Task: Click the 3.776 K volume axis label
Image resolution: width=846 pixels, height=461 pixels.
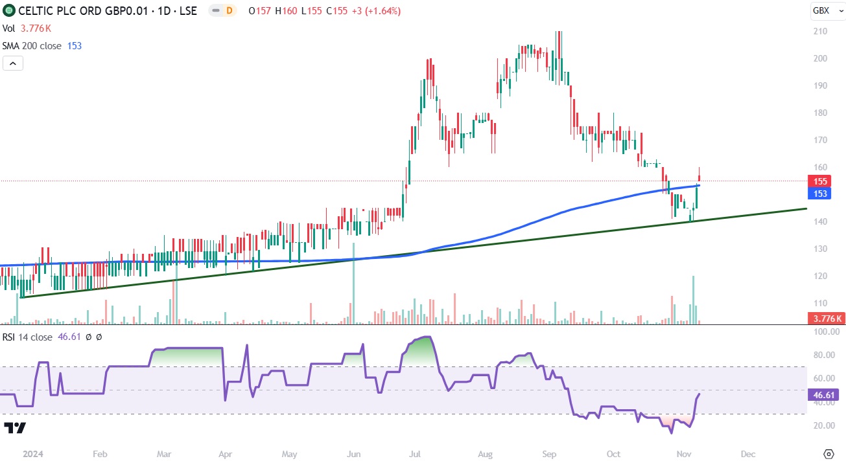Action: pyautogui.click(x=825, y=318)
